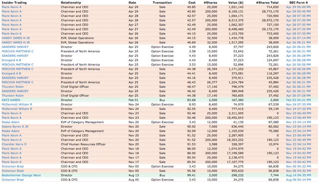Viewport: 319px width, 182px height.
Task: Open Aug 14 04:35 PM SEC filing
Action: pos(299,176)
